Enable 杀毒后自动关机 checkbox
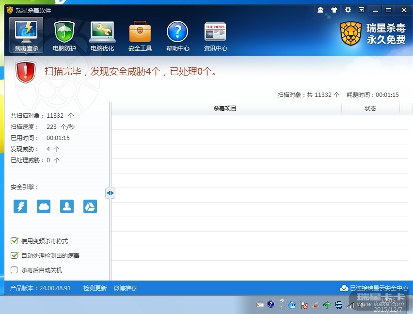This screenshot has width=413, height=314. 14,270
